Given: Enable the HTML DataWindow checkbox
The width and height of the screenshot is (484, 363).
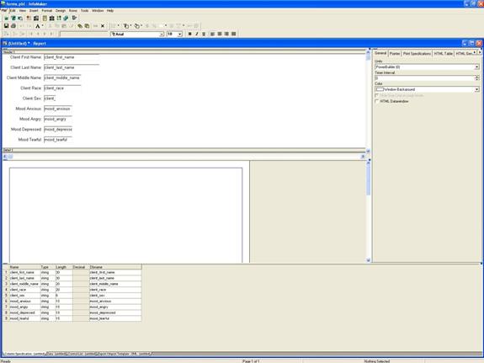Looking at the screenshot, I should pyautogui.click(x=376, y=101).
